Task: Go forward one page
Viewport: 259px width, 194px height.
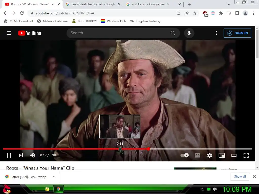Action: [x=14, y=13]
